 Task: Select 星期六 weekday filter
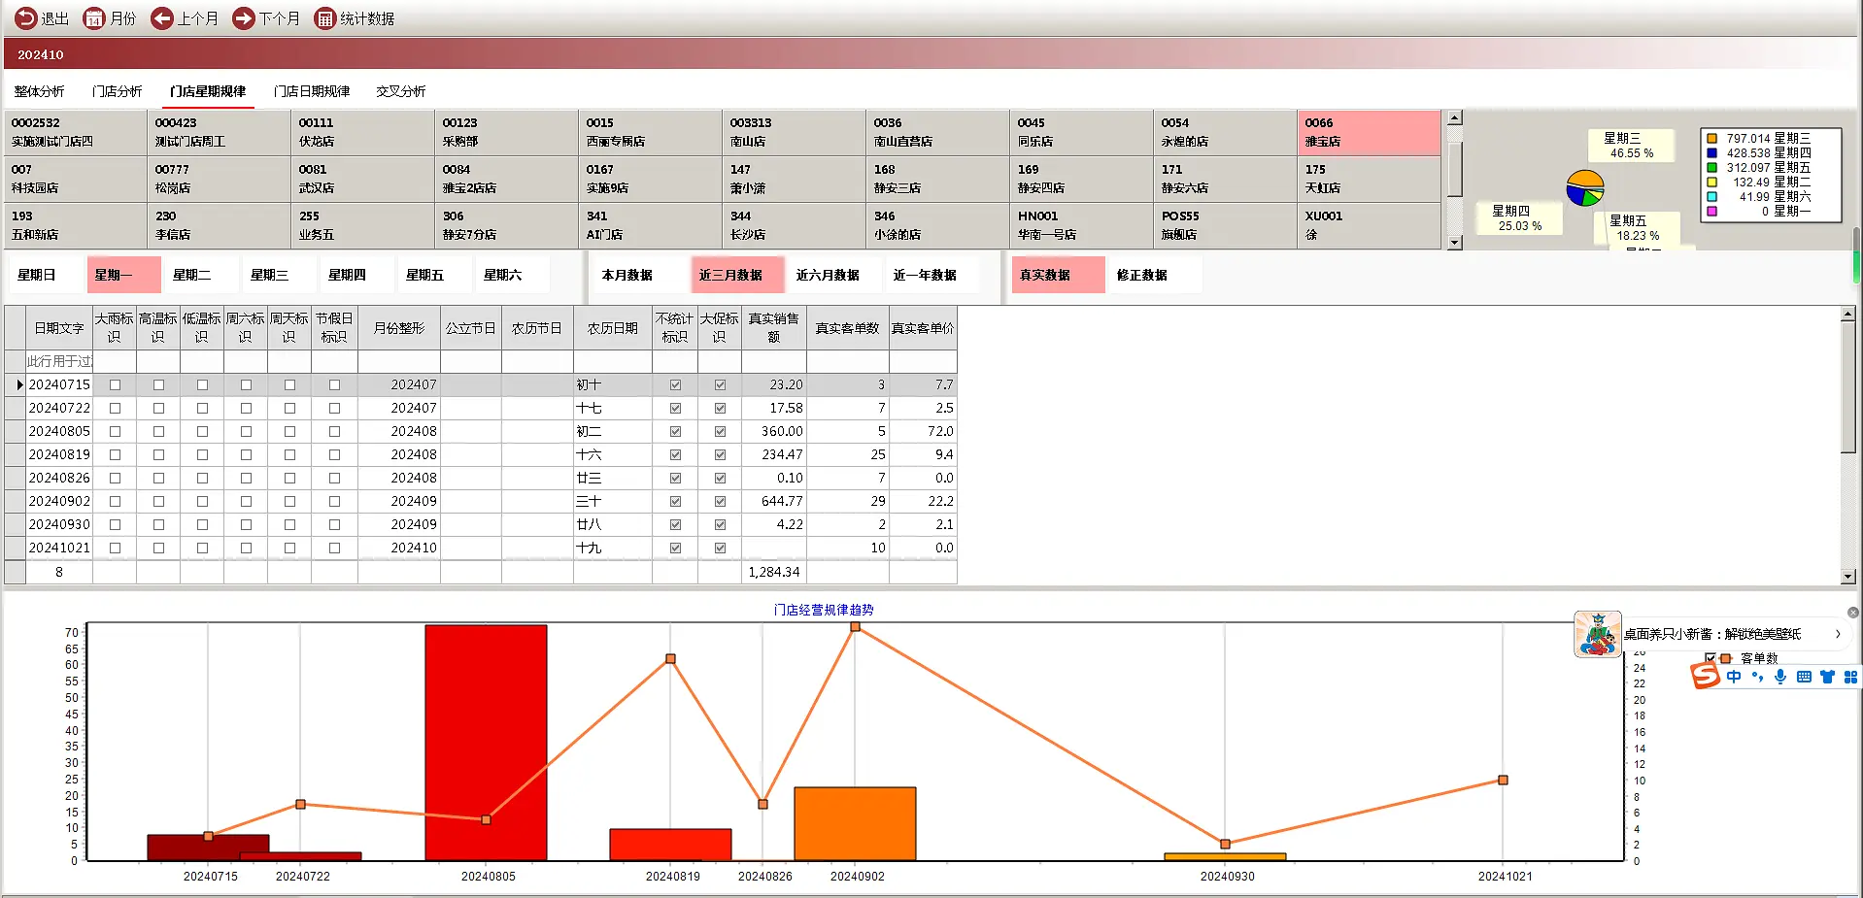[x=512, y=275]
